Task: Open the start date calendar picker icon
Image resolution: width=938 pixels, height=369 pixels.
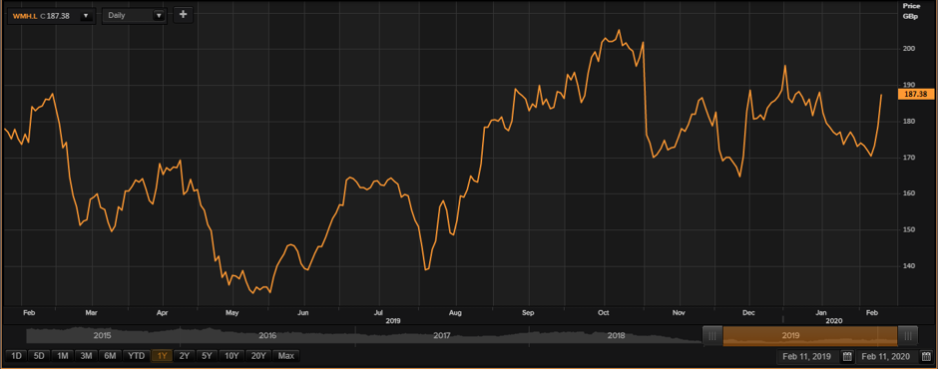Action: point(847,356)
